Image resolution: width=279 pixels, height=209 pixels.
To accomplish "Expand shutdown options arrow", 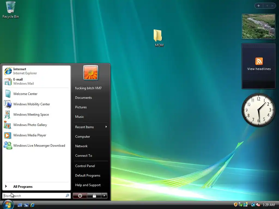I will [104, 196].
